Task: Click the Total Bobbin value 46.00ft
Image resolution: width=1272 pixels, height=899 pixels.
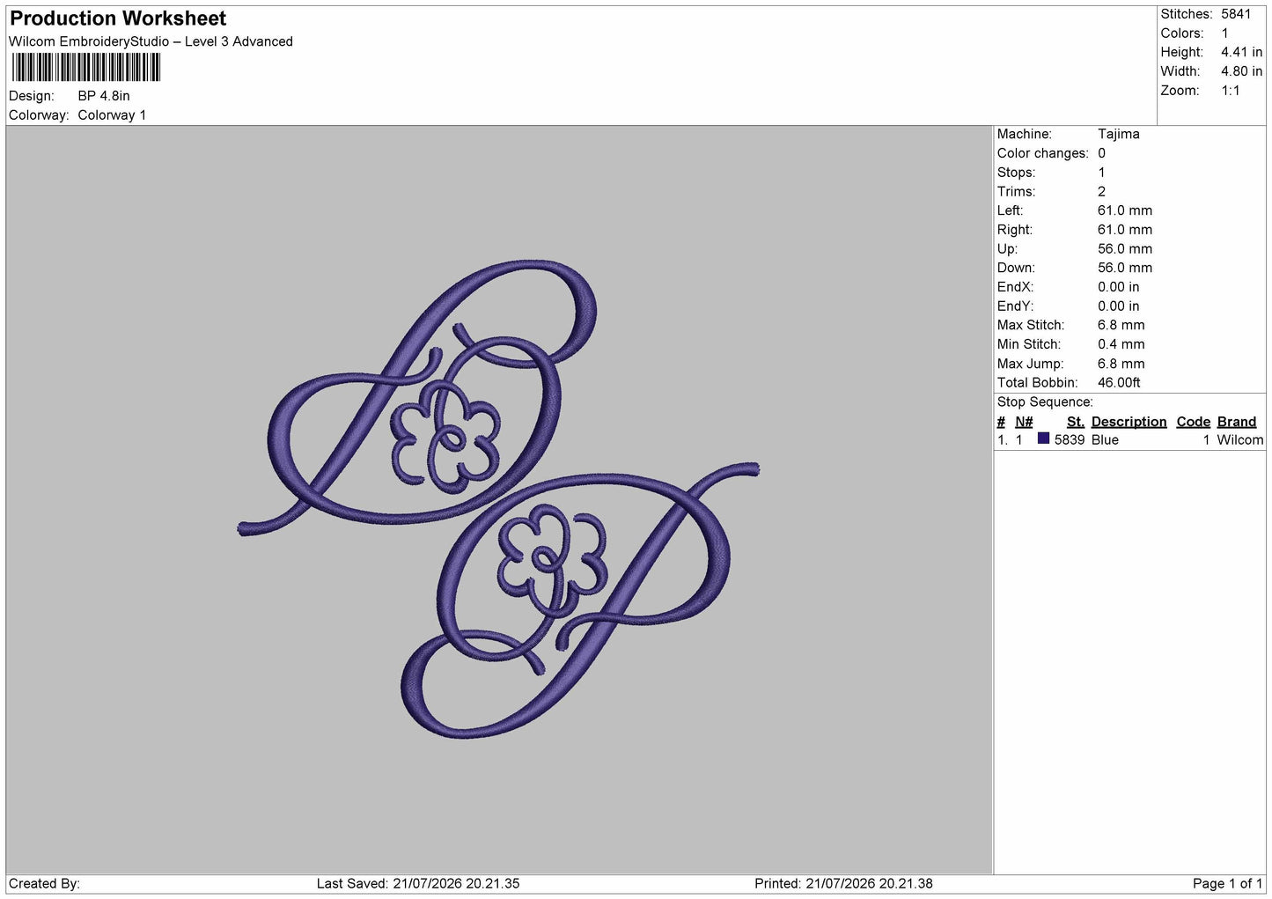Action: pyautogui.click(x=1119, y=383)
